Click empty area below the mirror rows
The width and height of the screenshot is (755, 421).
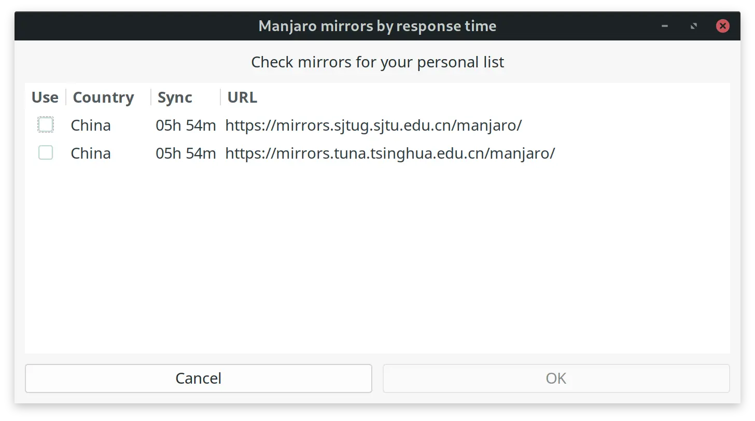coord(377,259)
